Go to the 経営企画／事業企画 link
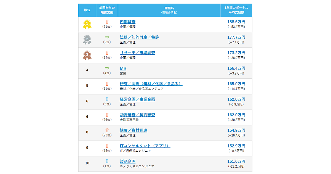Image resolution: width=331 pixels, height=174 pixels. pyautogui.click(x=137, y=99)
